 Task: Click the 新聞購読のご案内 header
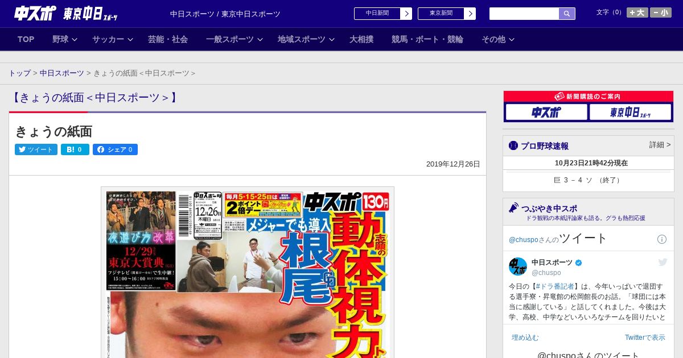coord(589,97)
